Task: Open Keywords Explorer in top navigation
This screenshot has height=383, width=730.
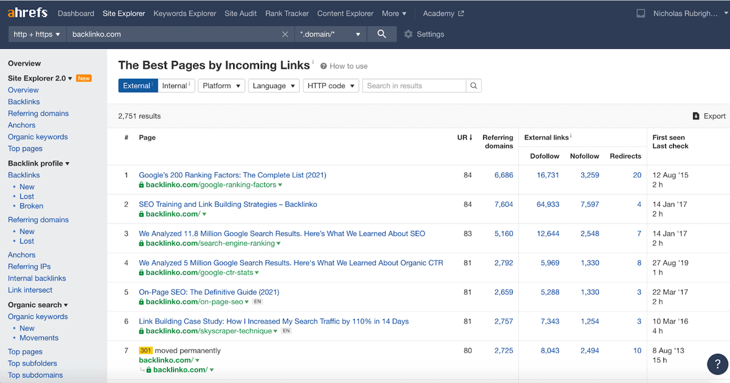Action: click(x=185, y=13)
